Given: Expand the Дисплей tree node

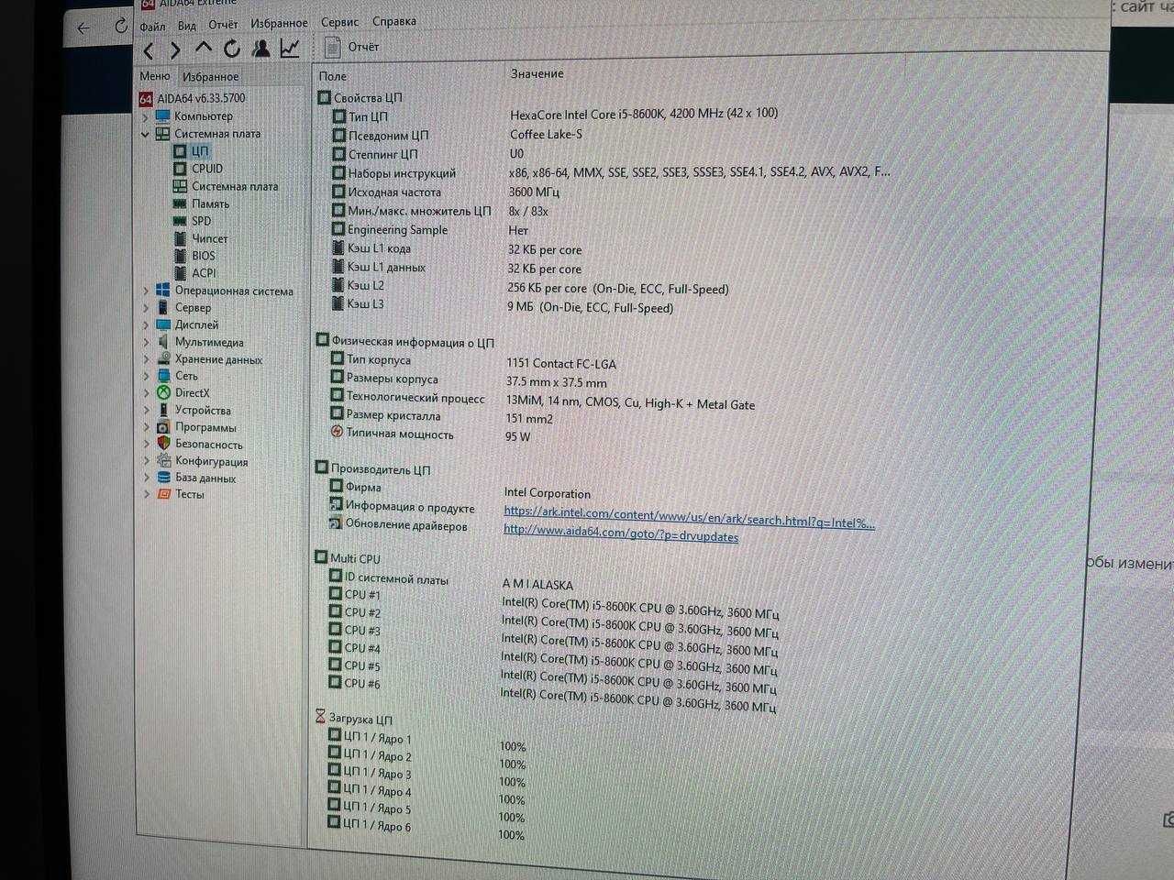Looking at the screenshot, I should click(146, 325).
